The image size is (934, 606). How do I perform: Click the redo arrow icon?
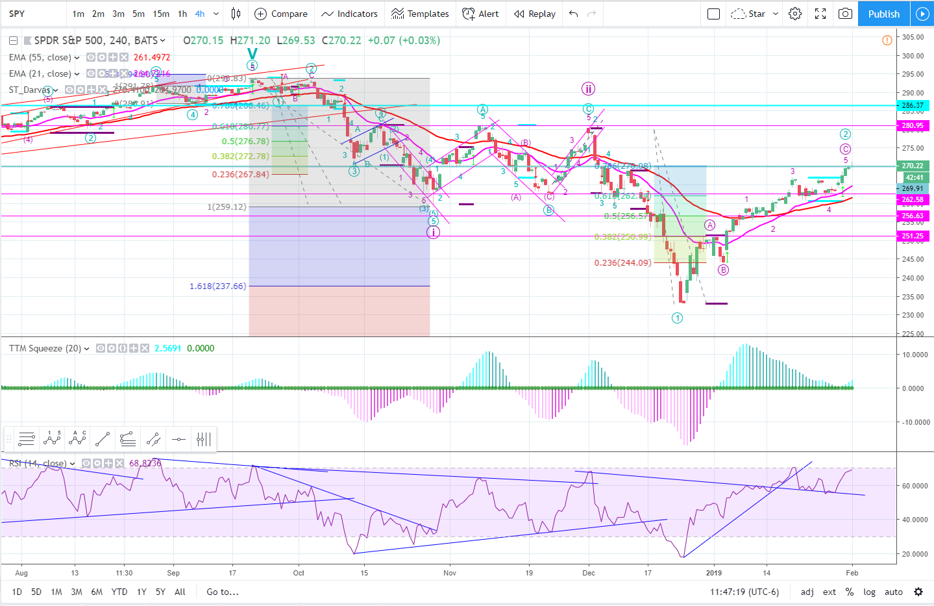(591, 14)
